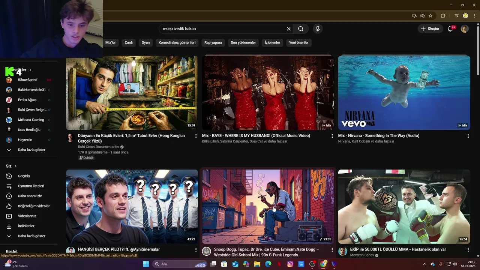Screen dimensions: 480x270
Task: Play the Tabut Evler Hong Kong thumbnail
Action: point(132,93)
